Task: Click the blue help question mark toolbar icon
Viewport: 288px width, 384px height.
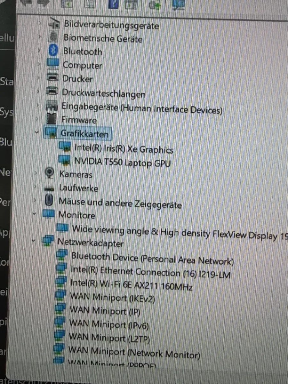Action: 114,4
